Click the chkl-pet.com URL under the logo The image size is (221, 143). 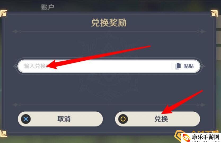pyautogui.click(x=206, y=141)
